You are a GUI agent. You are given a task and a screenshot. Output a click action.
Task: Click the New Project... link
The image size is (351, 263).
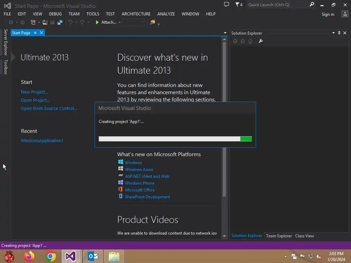click(x=35, y=92)
